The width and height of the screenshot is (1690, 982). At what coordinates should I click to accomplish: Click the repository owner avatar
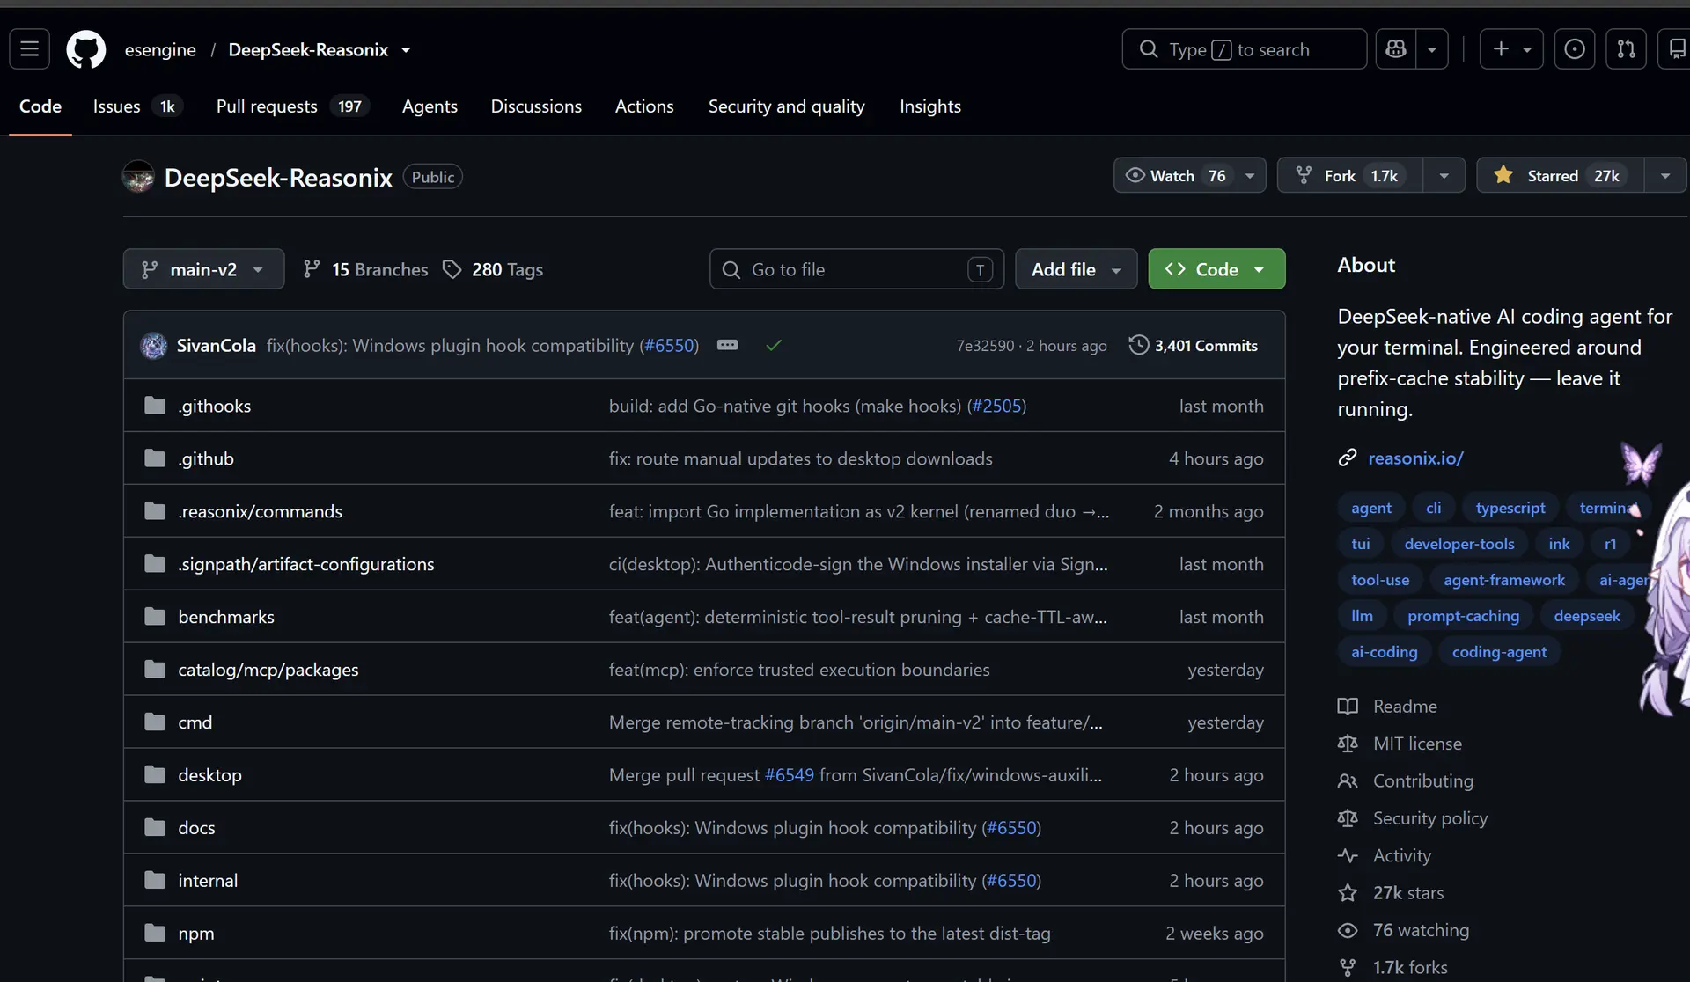tap(138, 177)
